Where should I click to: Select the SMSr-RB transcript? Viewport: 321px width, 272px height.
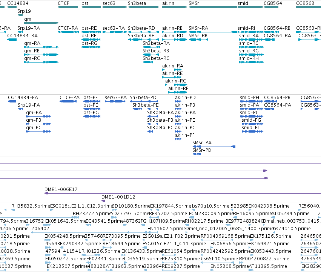point(198,40)
